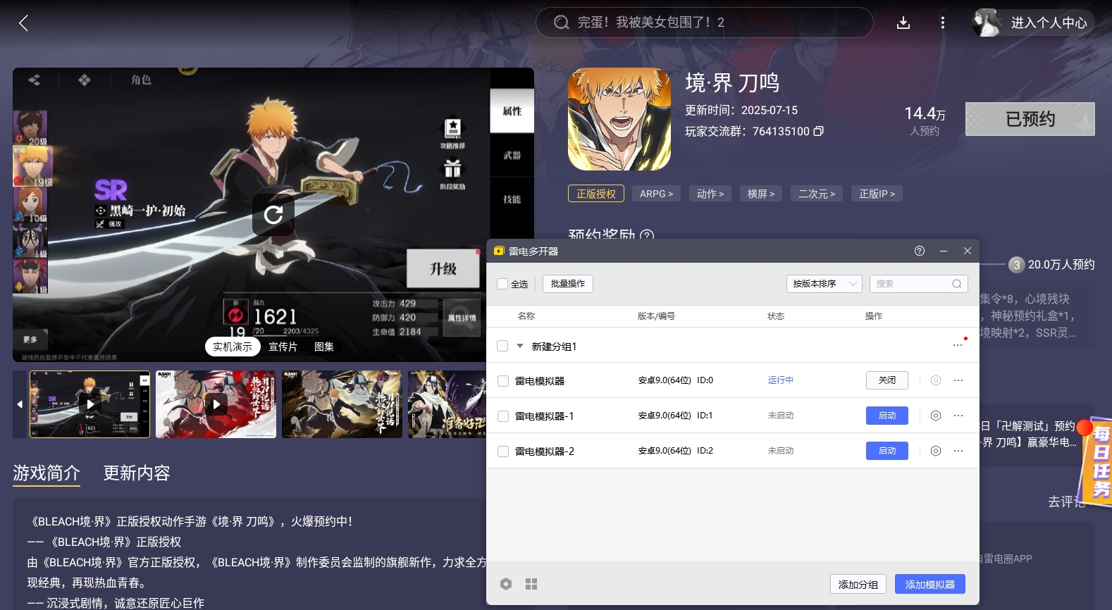The image size is (1112, 610).
Task: Start 雷电模拟器-2 with 启动
Action: coord(887,451)
